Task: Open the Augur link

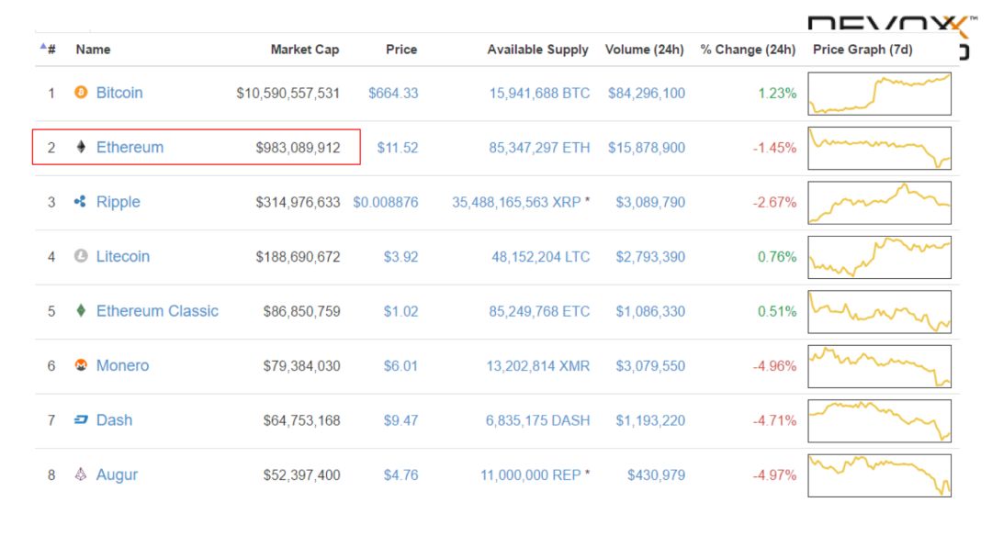Action: [x=117, y=475]
